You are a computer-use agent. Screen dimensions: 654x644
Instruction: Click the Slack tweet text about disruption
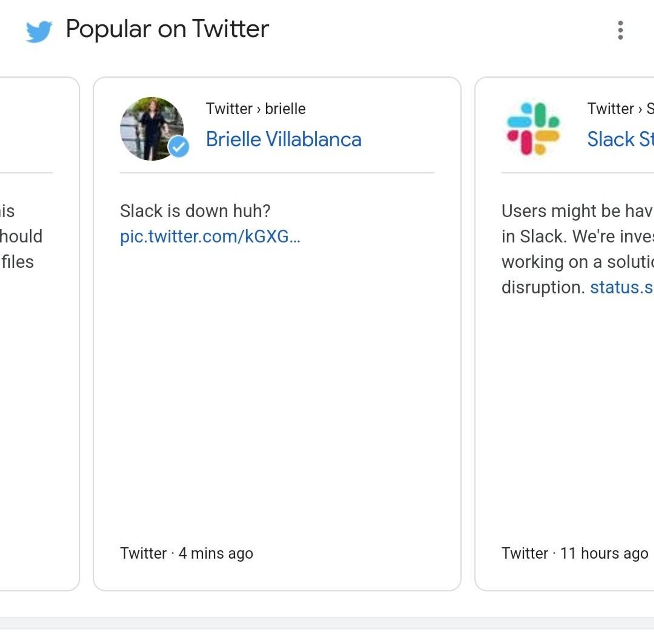coord(578,249)
